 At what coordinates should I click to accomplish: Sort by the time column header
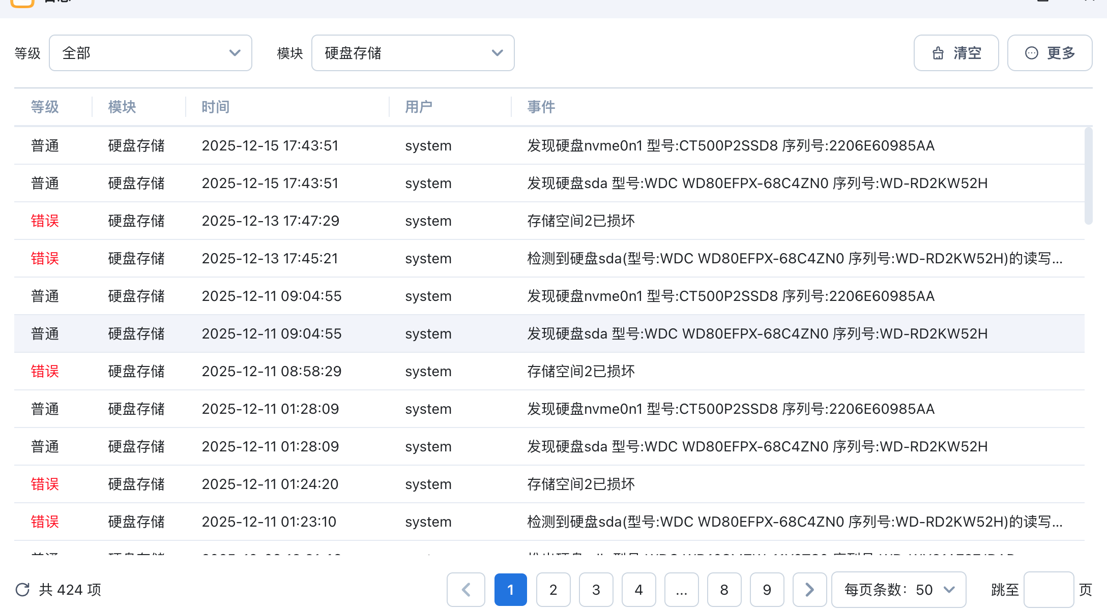(216, 107)
